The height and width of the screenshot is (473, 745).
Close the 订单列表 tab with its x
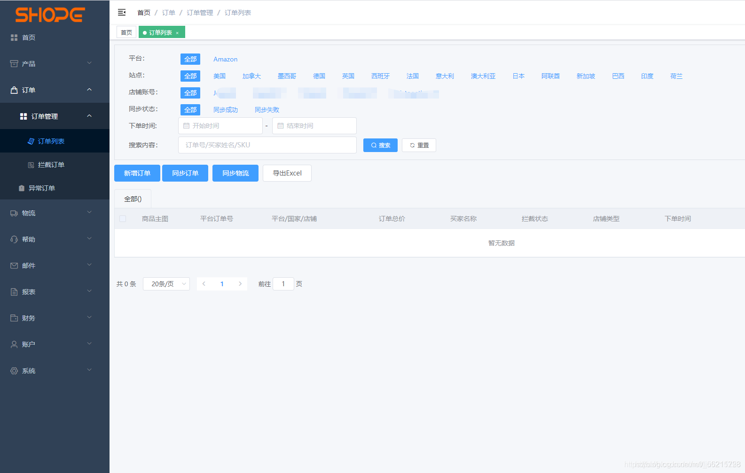(177, 33)
